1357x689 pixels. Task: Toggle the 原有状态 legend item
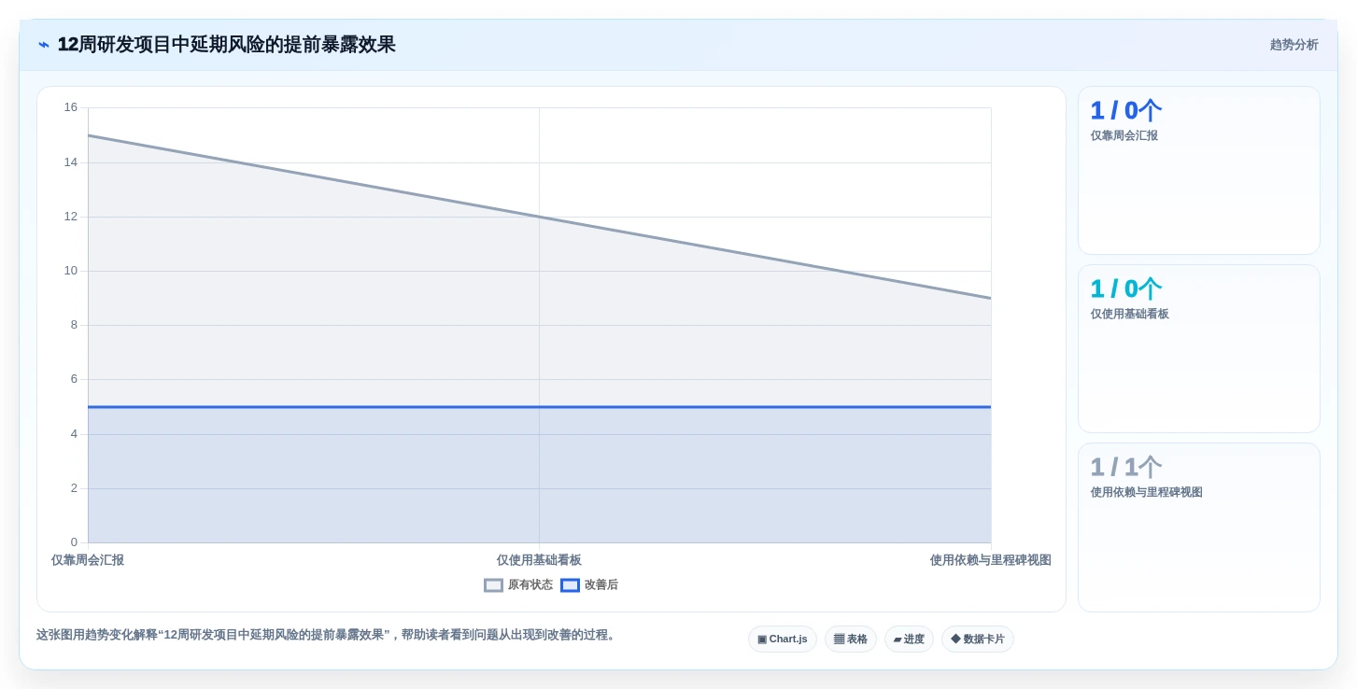(x=518, y=585)
